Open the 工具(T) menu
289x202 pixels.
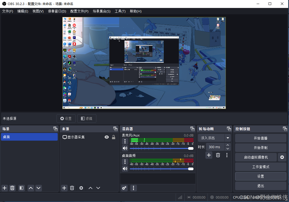[x=120, y=11]
